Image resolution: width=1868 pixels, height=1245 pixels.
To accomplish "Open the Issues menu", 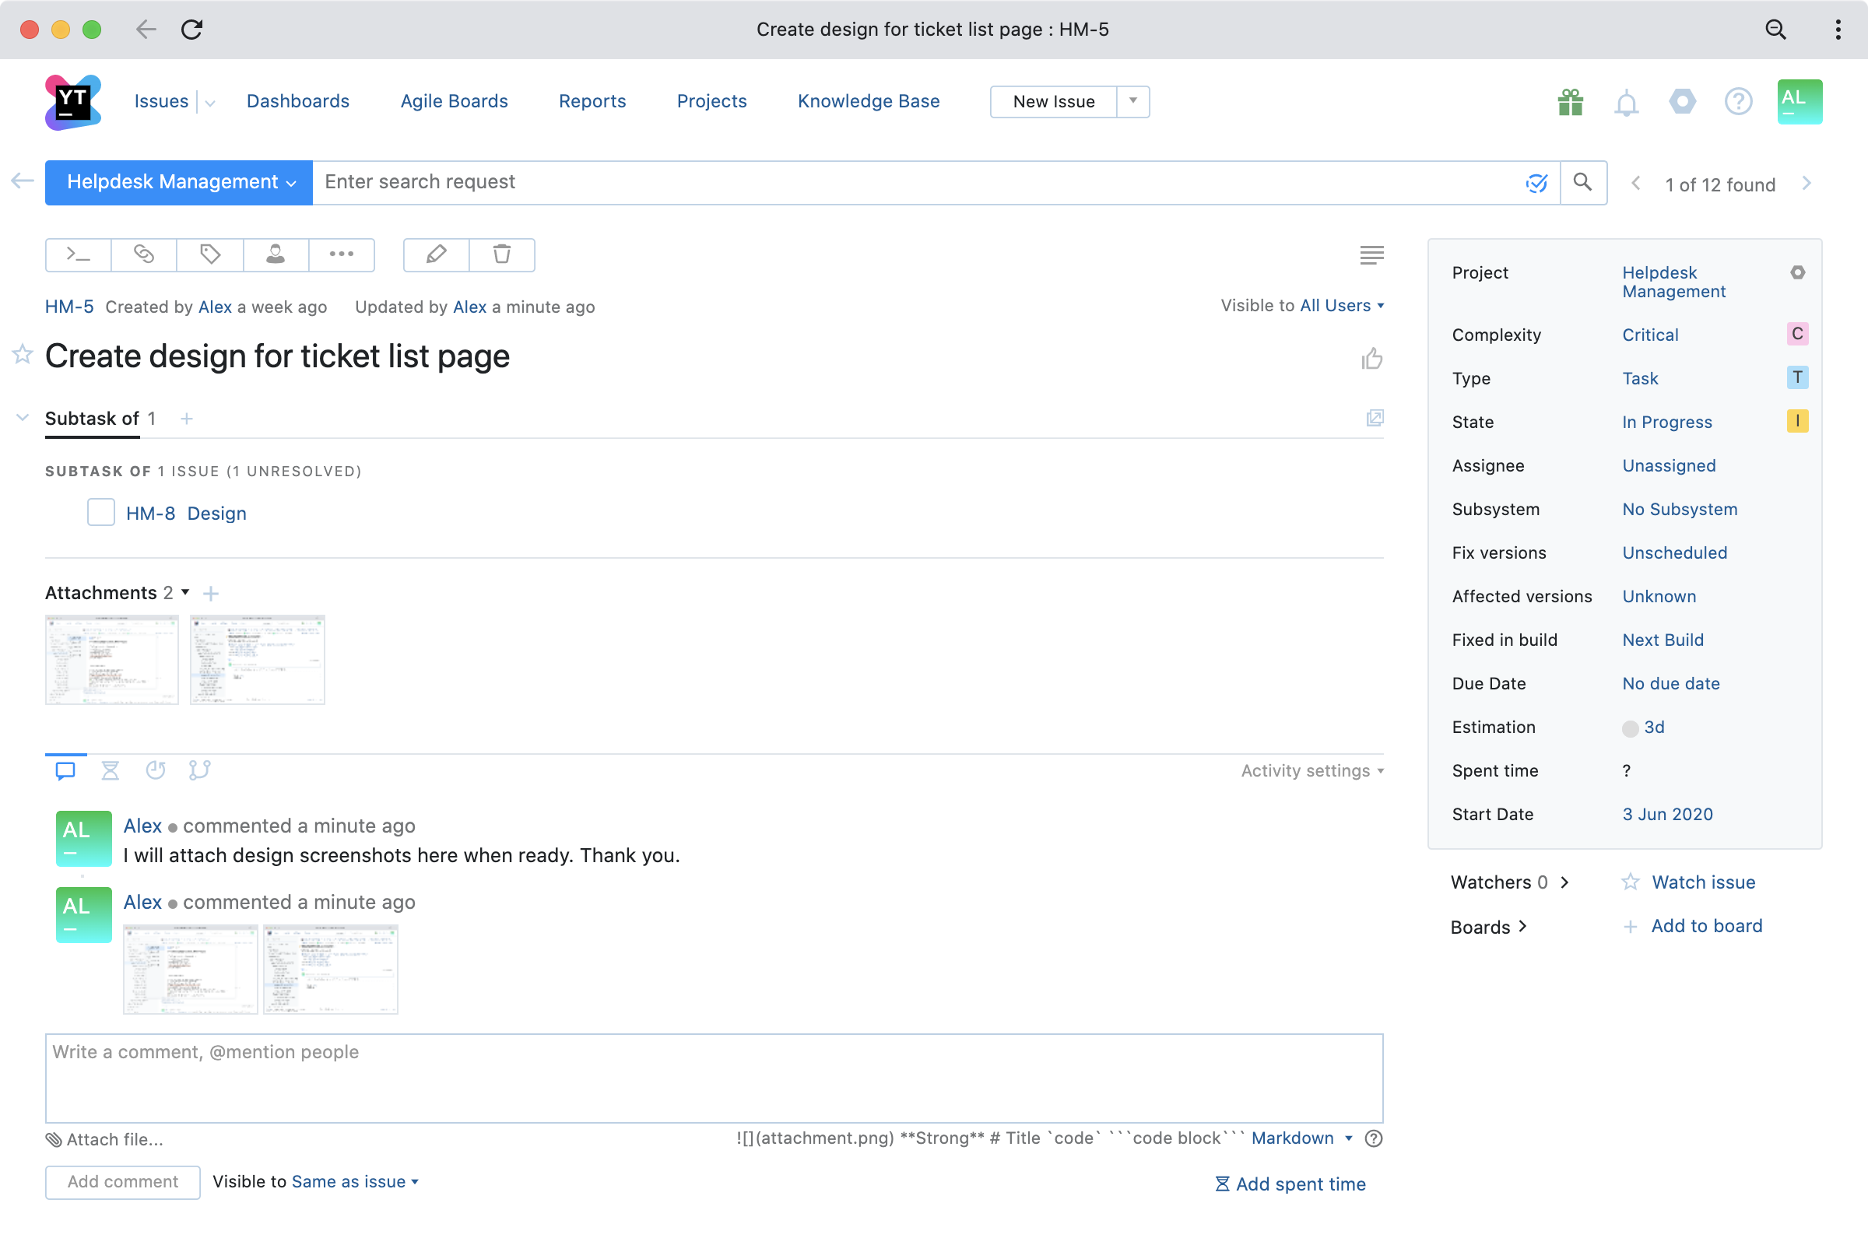I will (161, 102).
